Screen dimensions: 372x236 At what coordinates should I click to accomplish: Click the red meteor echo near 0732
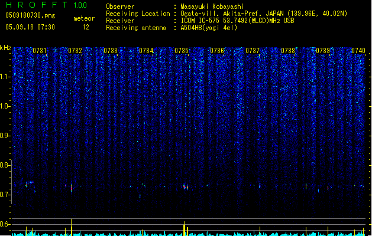(72, 188)
